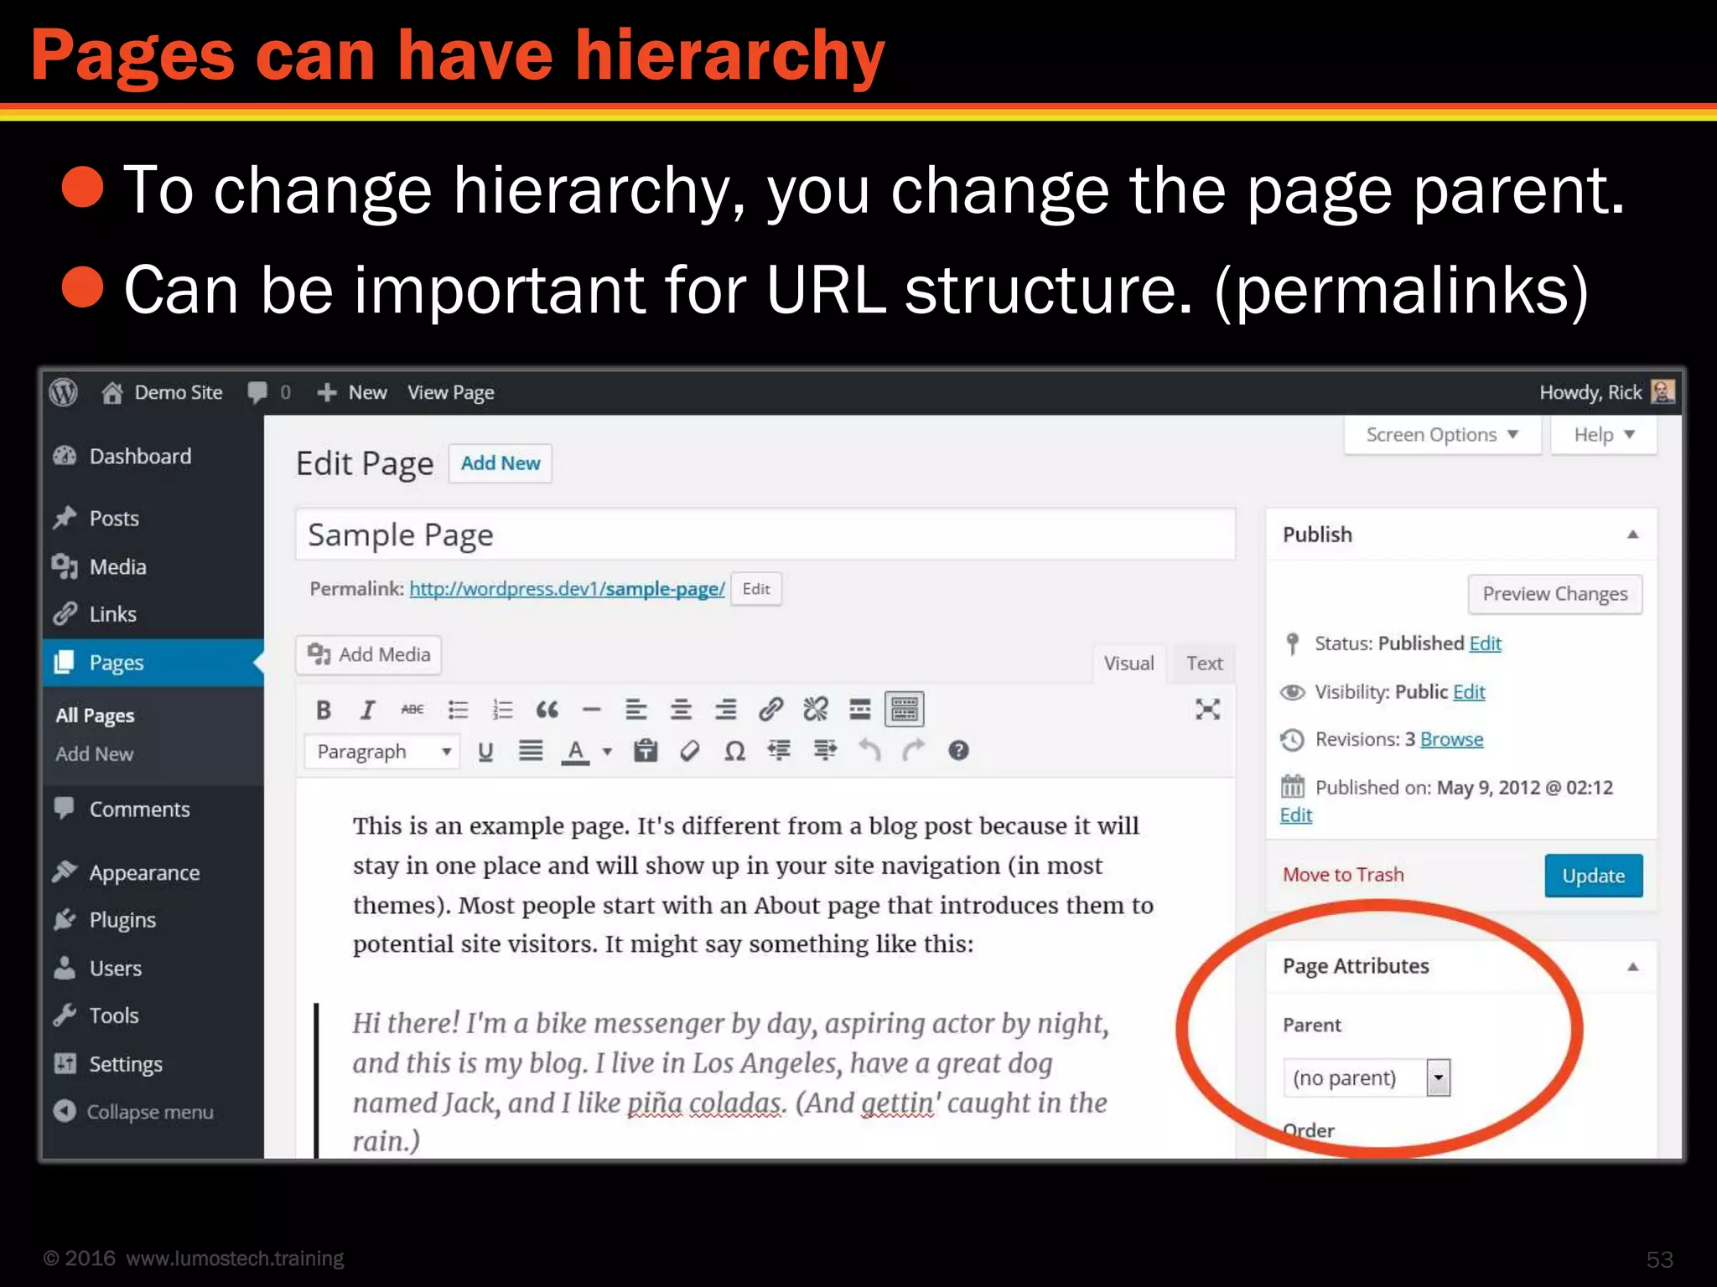The width and height of the screenshot is (1717, 1287).
Task: Open the Paragraph format dropdown
Action: [x=382, y=752]
